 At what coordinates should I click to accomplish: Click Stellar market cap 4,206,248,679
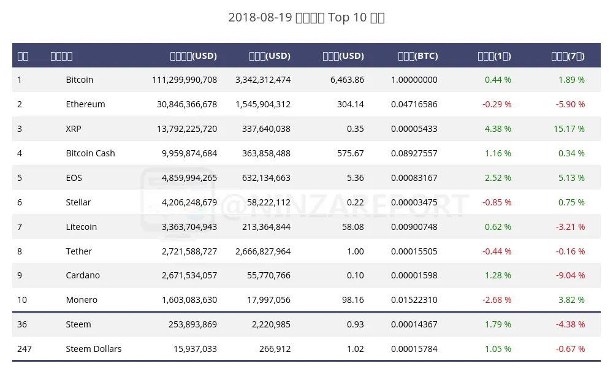[x=189, y=203]
